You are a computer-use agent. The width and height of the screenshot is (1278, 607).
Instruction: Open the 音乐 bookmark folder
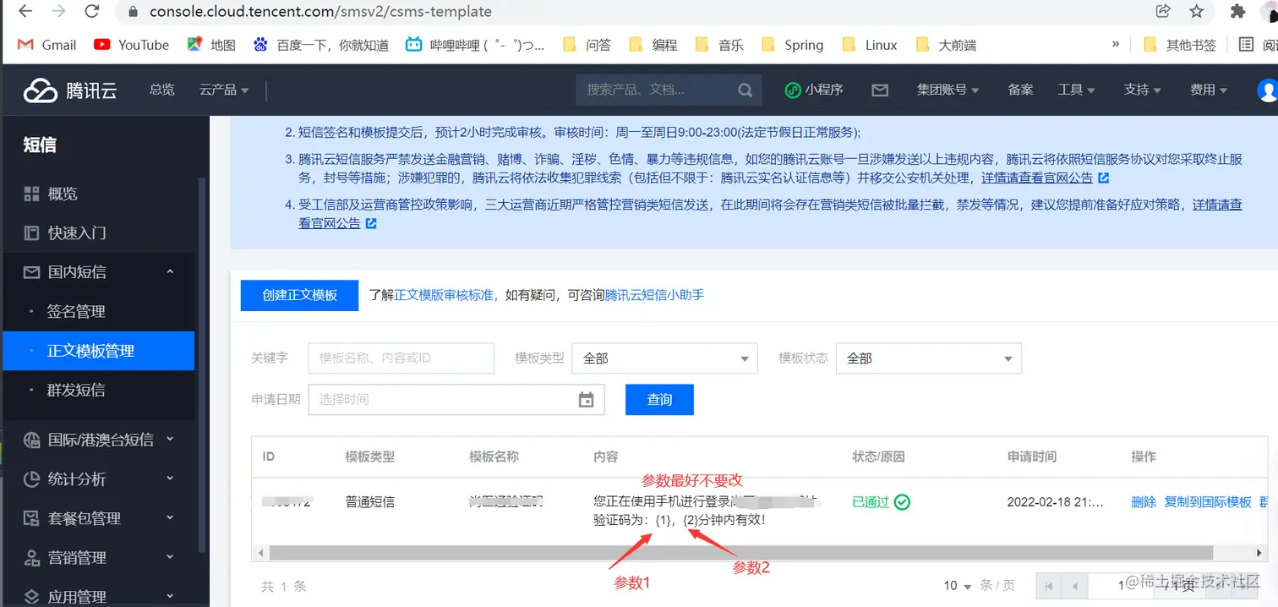tap(719, 45)
